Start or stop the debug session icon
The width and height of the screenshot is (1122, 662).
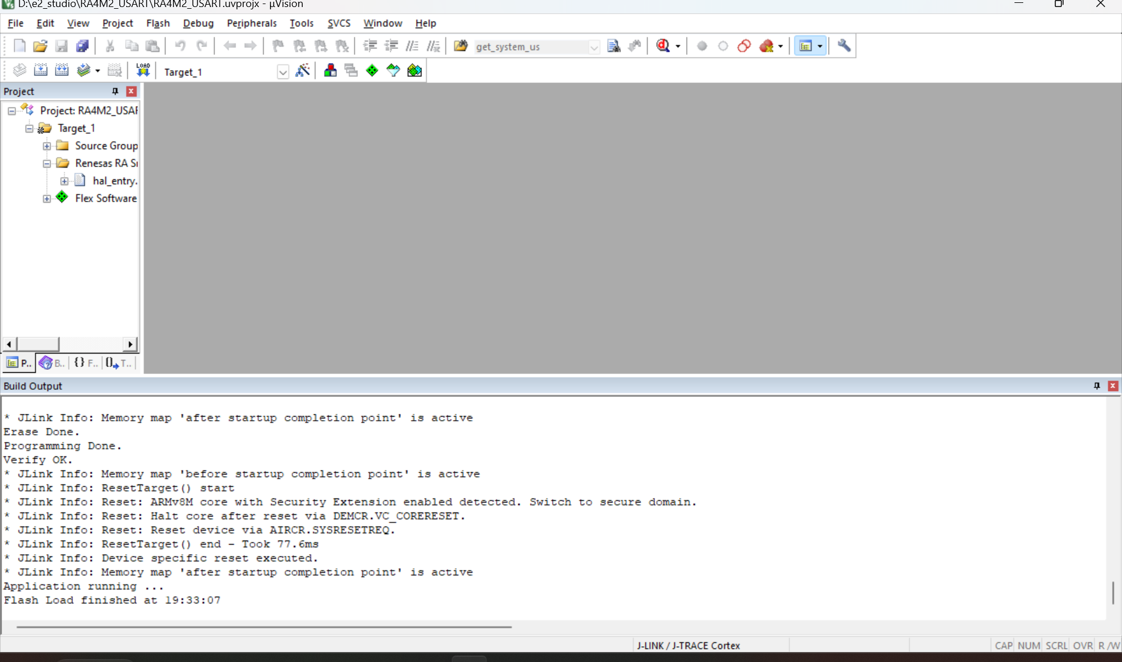(x=663, y=46)
